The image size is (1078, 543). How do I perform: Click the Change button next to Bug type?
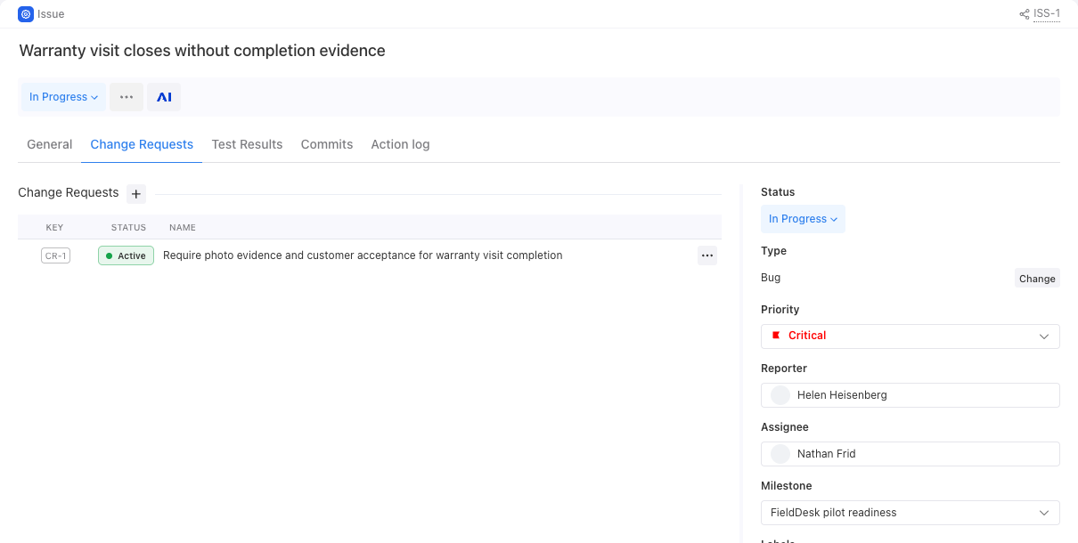click(1037, 279)
